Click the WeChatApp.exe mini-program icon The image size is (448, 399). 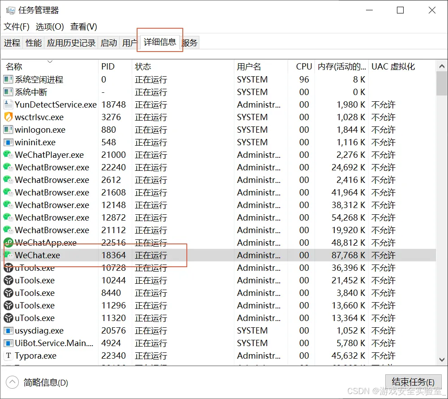coord(9,243)
